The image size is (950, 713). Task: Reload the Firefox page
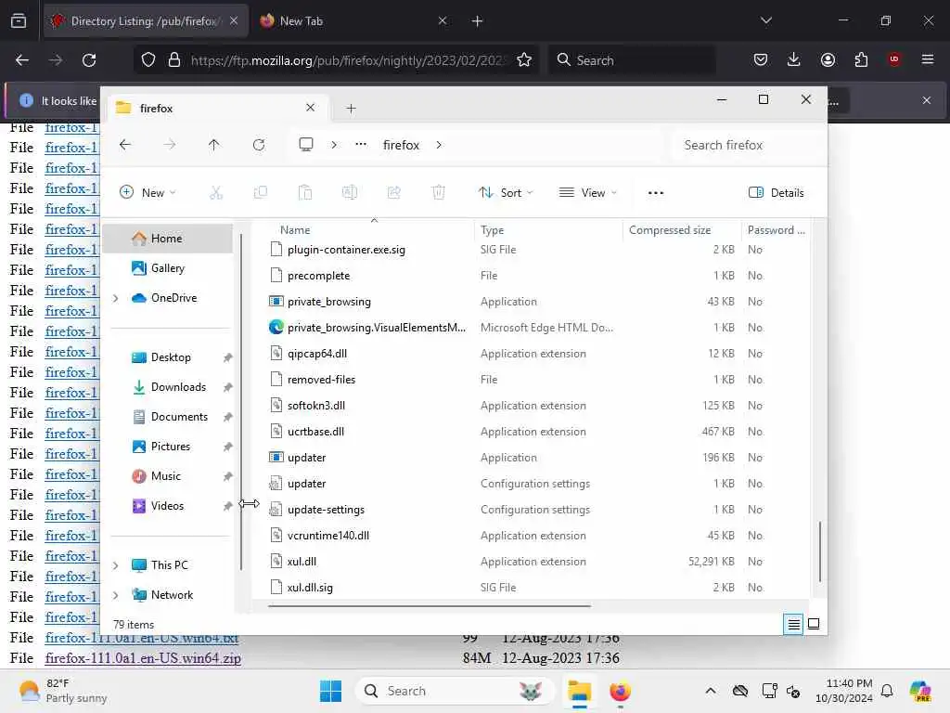coord(89,60)
